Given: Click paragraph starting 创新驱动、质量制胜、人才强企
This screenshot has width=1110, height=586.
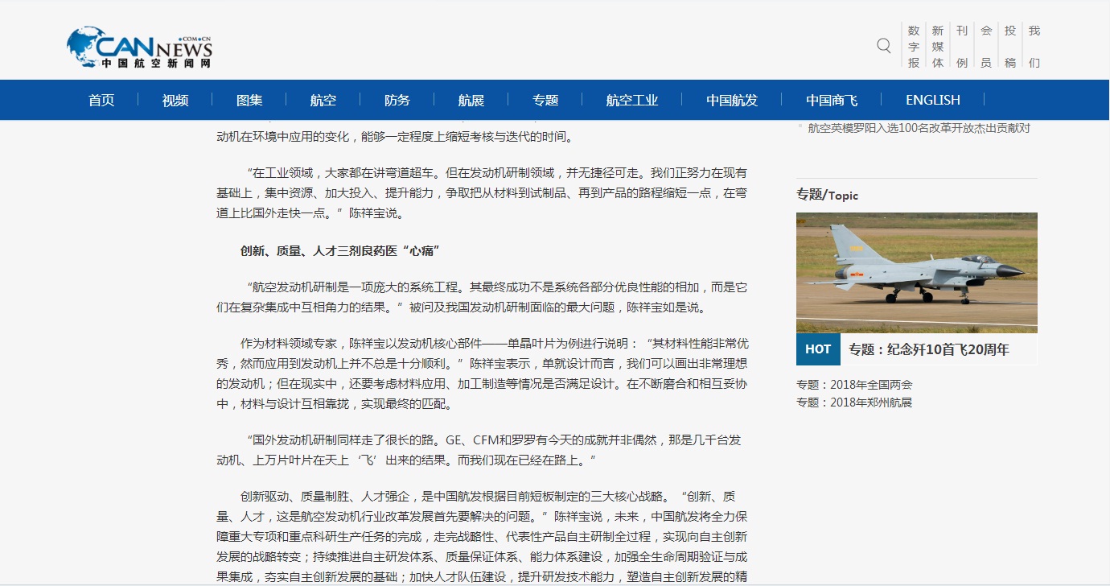Looking at the screenshot, I should [482, 536].
